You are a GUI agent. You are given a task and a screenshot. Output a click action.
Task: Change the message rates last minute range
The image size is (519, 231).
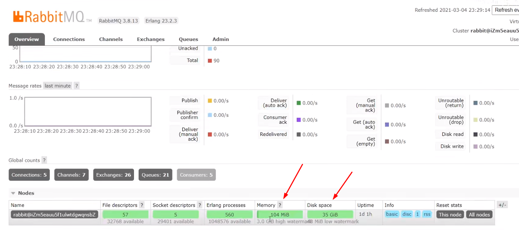pos(58,86)
